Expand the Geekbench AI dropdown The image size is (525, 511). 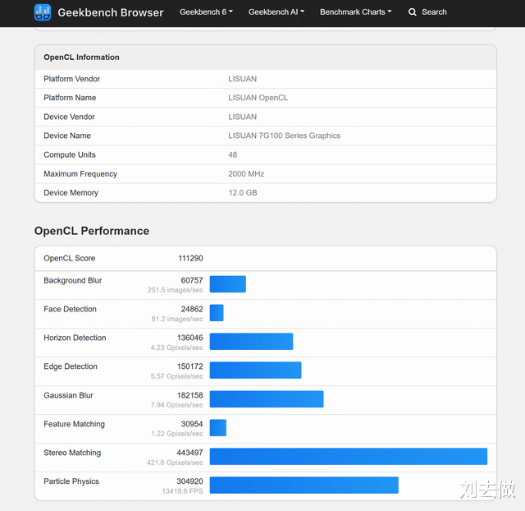pos(276,12)
